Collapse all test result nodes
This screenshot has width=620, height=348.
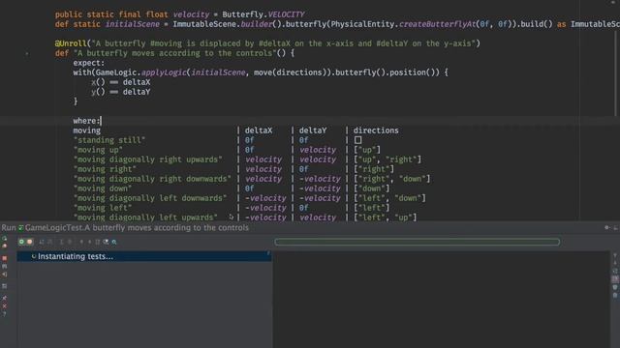click(70, 242)
